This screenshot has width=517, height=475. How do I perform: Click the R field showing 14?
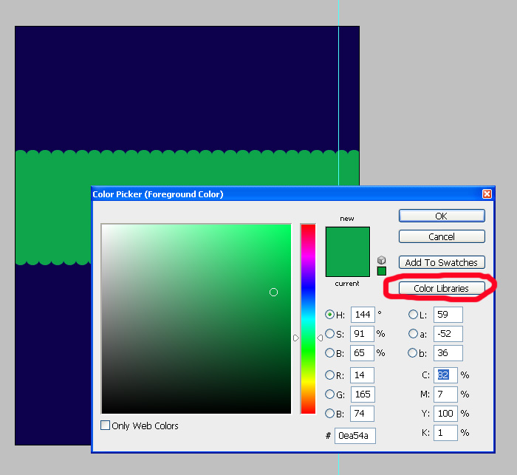coord(362,375)
